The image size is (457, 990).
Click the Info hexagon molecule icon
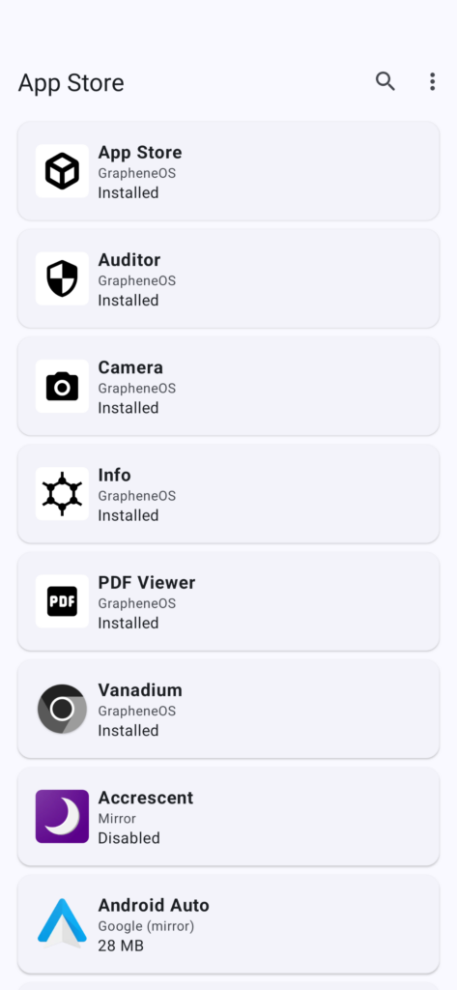[x=62, y=494]
